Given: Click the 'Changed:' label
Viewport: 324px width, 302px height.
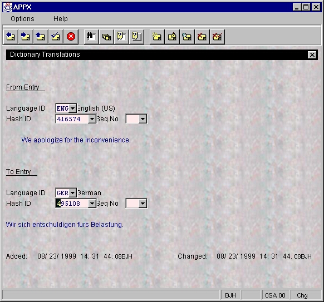Looking at the screenshot, I should click(x=193, y=256).
